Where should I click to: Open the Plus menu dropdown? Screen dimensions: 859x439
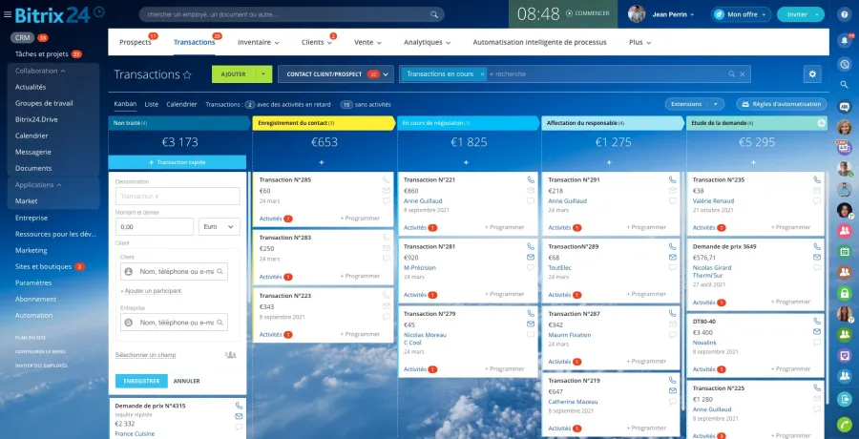[x=639, y=42]
